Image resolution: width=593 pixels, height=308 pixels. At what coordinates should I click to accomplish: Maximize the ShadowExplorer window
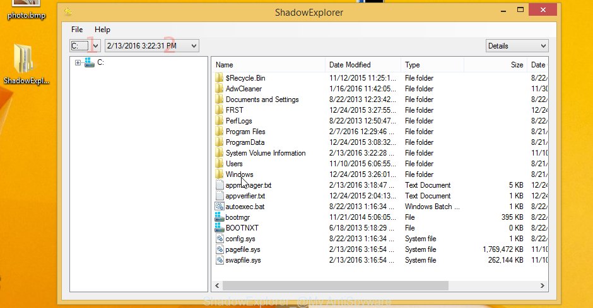[x=520, y=10]
